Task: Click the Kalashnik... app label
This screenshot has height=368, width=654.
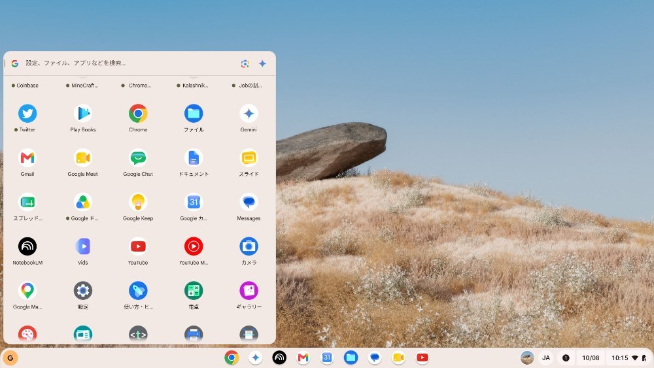Action: click(195, 86)
